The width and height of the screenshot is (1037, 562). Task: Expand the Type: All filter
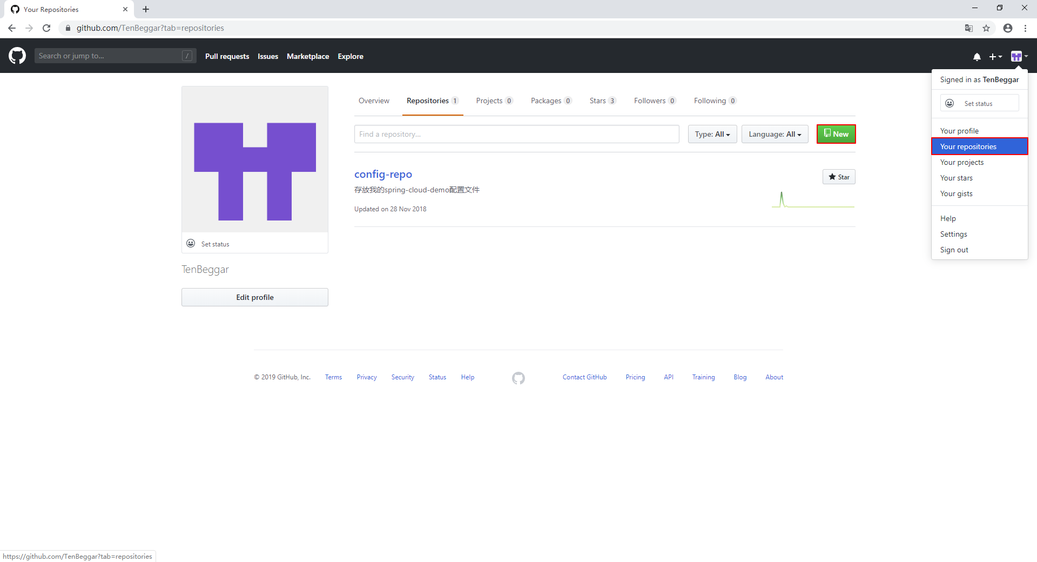[712, 134]
